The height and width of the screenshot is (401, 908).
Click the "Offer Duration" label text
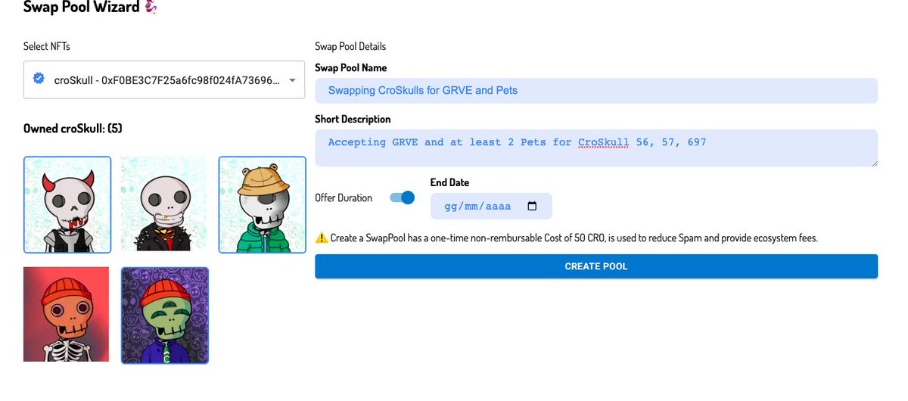(x=344, y=197)
